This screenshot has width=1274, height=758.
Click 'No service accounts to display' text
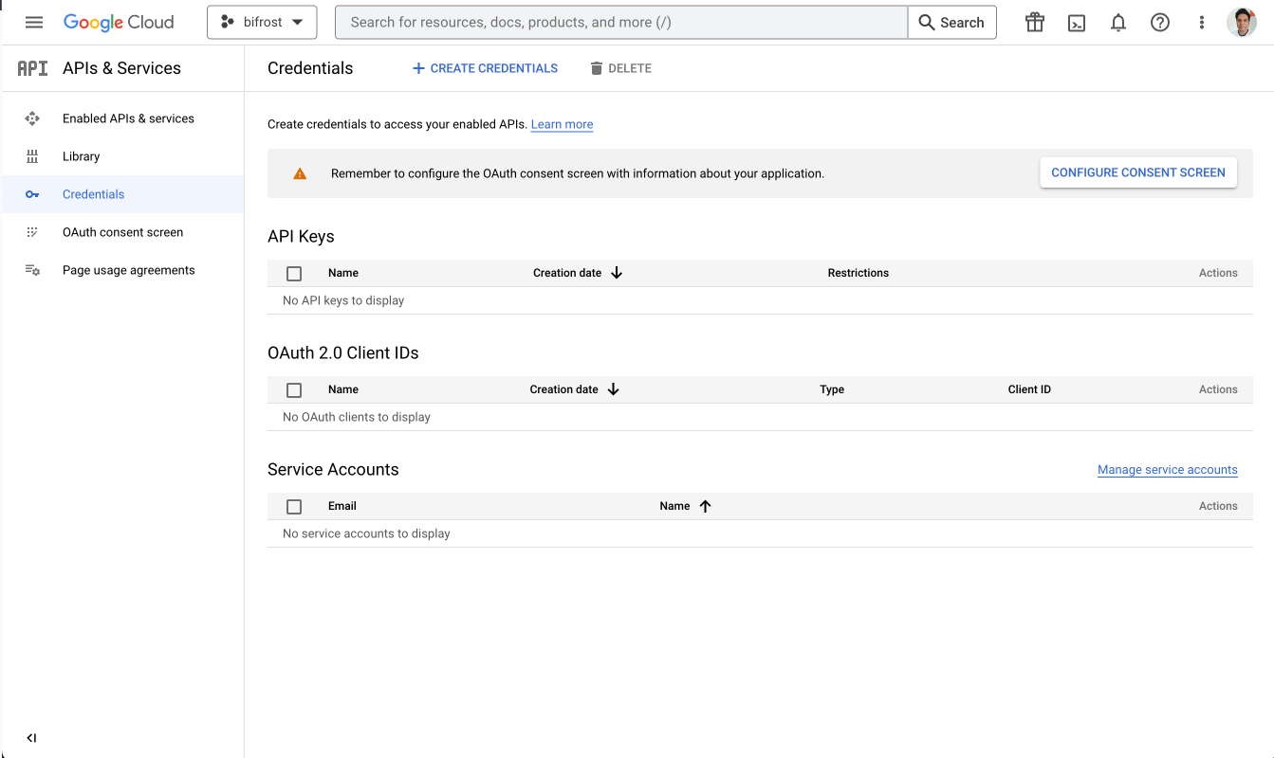tap(366, 533)
